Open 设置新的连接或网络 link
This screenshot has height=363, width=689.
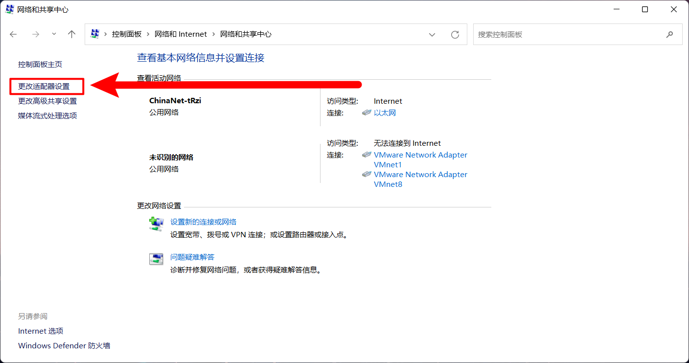click(204, 222)
